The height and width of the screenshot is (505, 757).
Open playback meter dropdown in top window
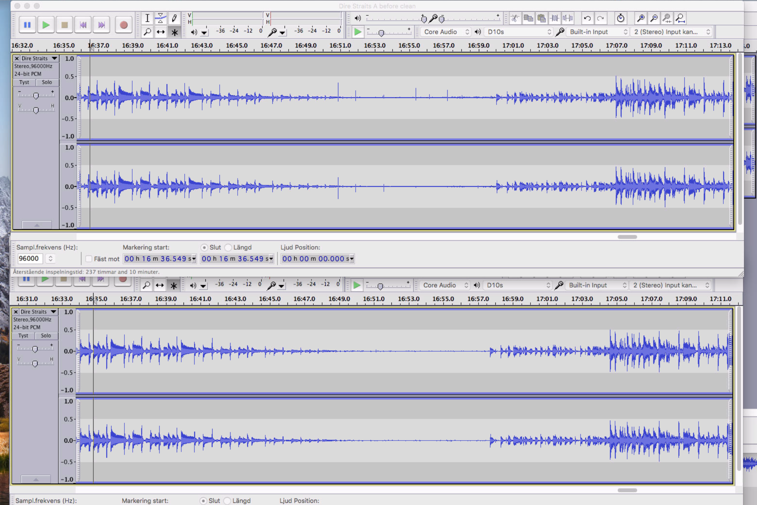pyautogui.click(x=204, y=33)
